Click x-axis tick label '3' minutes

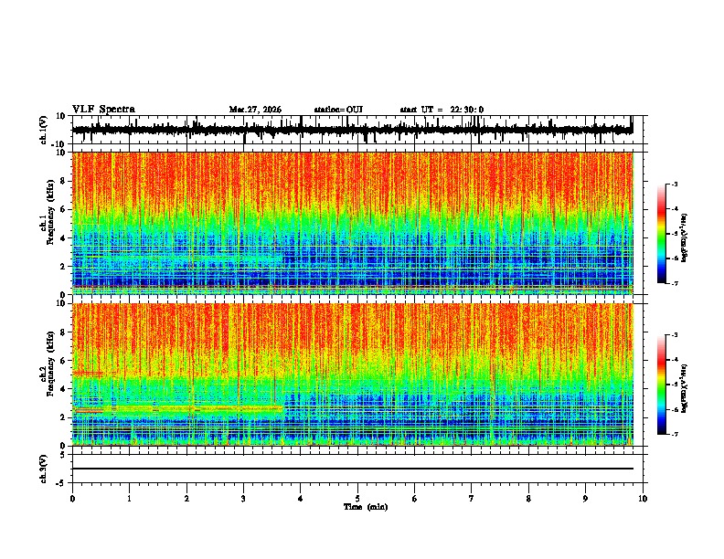pyautogui.click(x=243, y=499)
